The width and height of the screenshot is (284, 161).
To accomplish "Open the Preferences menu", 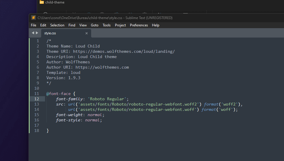I will point(139,25).
